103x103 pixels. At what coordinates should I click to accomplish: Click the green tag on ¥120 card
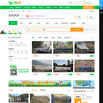(x=49, y=74)
